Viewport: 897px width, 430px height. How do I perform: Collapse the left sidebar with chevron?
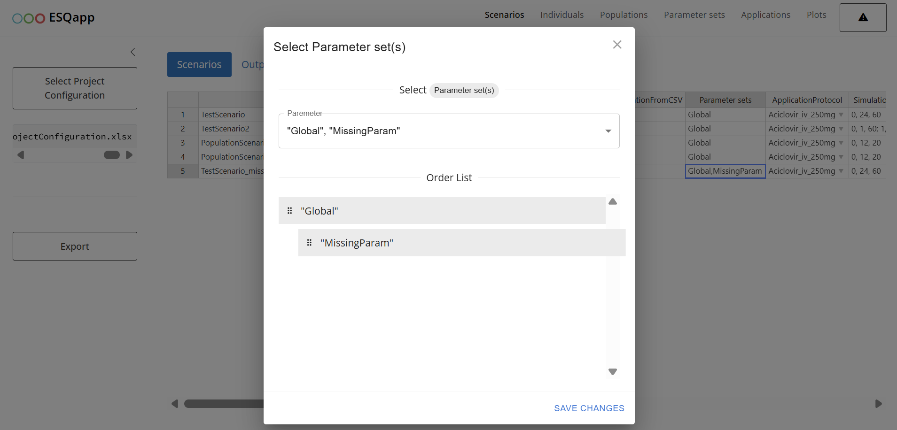[133, 52]
